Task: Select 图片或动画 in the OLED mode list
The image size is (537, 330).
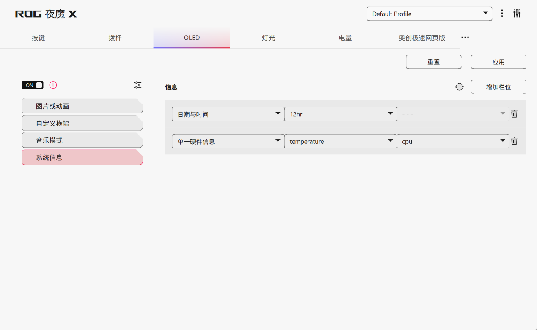Action: click(x=82, y=106)
